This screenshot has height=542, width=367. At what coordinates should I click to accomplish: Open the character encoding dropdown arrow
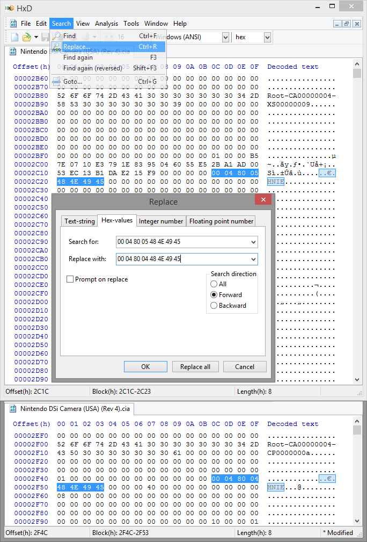225,37
